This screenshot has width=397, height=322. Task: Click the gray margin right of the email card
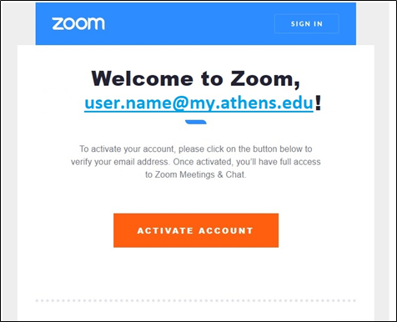tap(381, 167)
